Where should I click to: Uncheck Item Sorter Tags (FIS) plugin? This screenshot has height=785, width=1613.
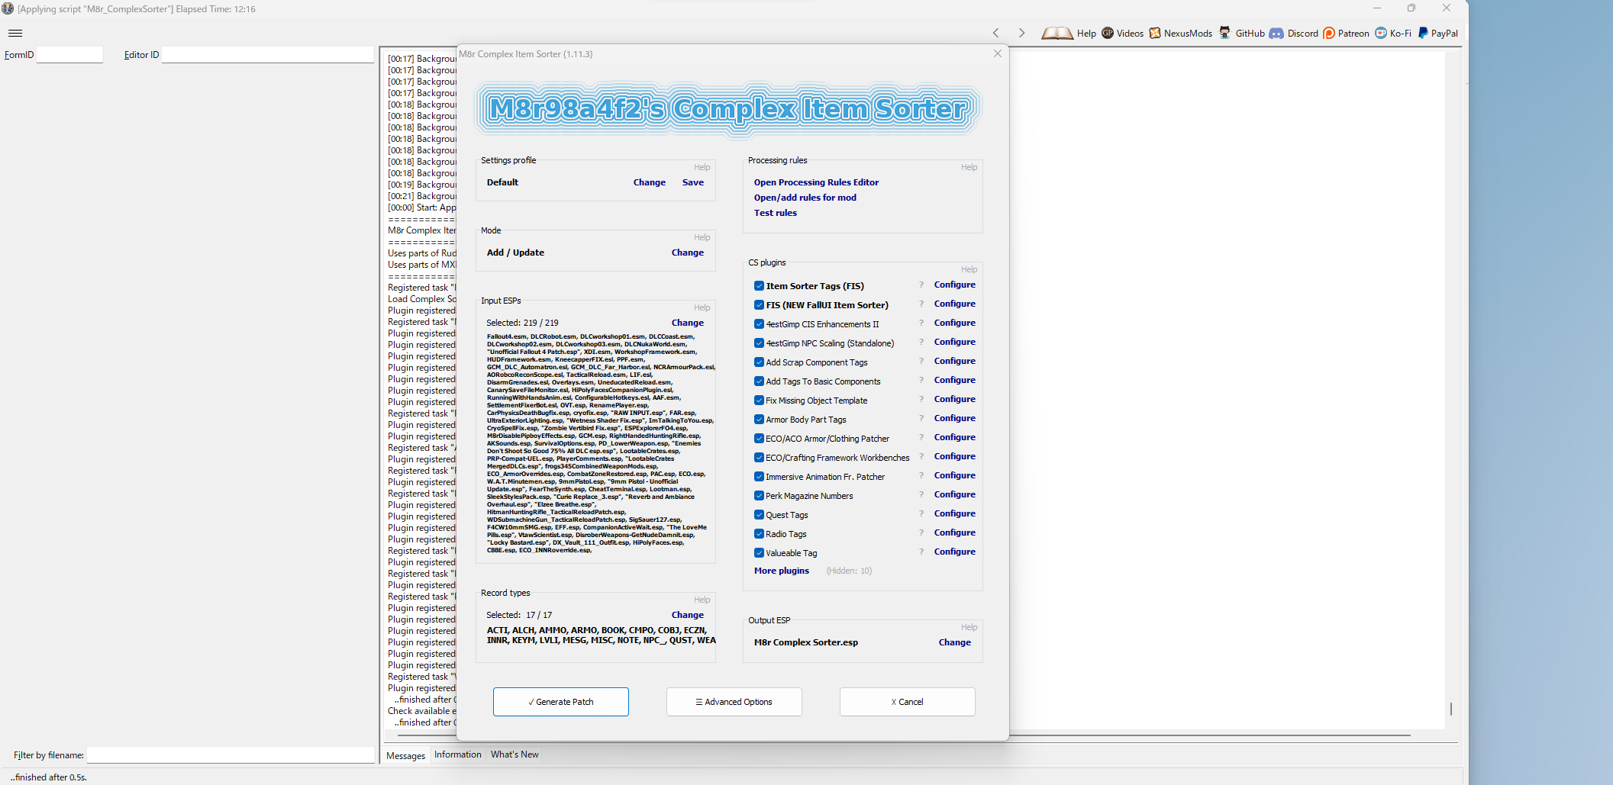(x=759, y=286)
